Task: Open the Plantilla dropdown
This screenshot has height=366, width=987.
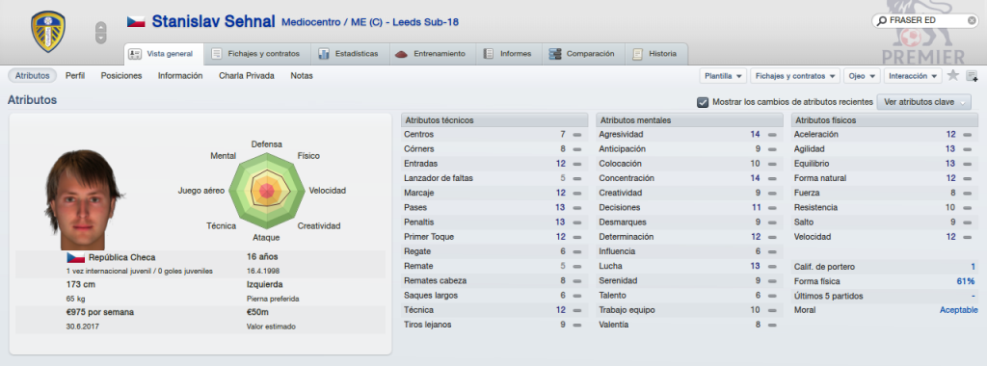Action: pyautogui.click(x=723, y=76)
